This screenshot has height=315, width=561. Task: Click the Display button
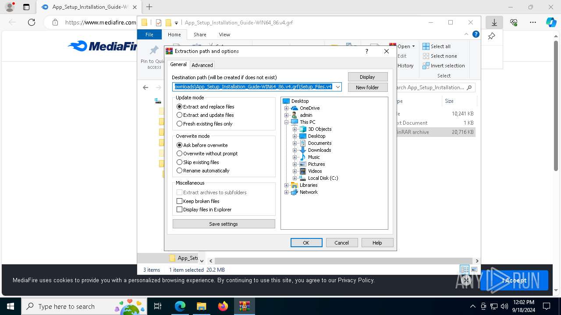[367, 77]
